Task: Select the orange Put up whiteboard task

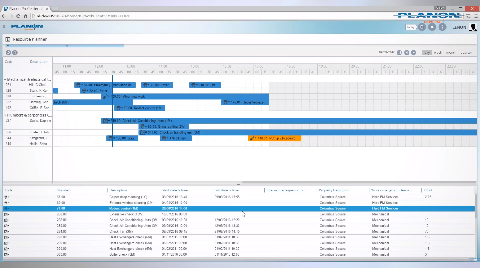Action: click(x=275, y=138)
